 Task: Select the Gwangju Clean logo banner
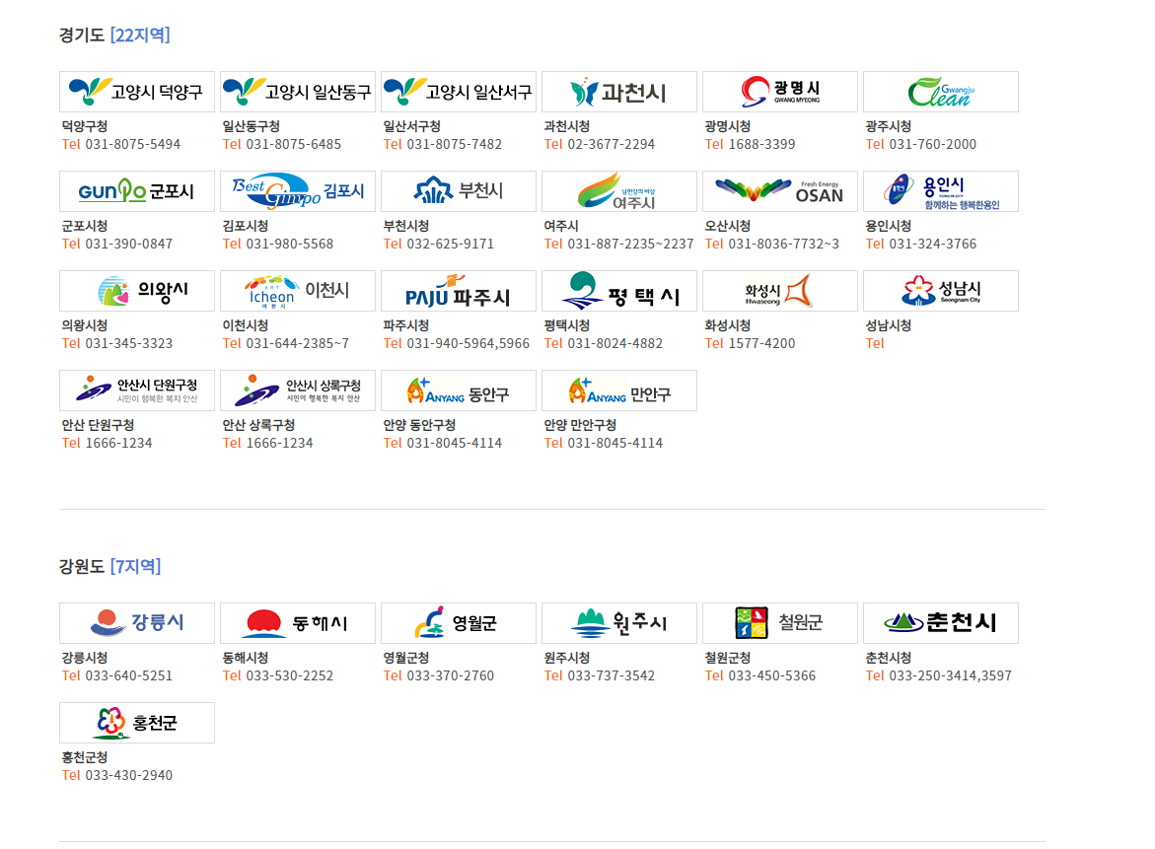[x=941, y=92]
